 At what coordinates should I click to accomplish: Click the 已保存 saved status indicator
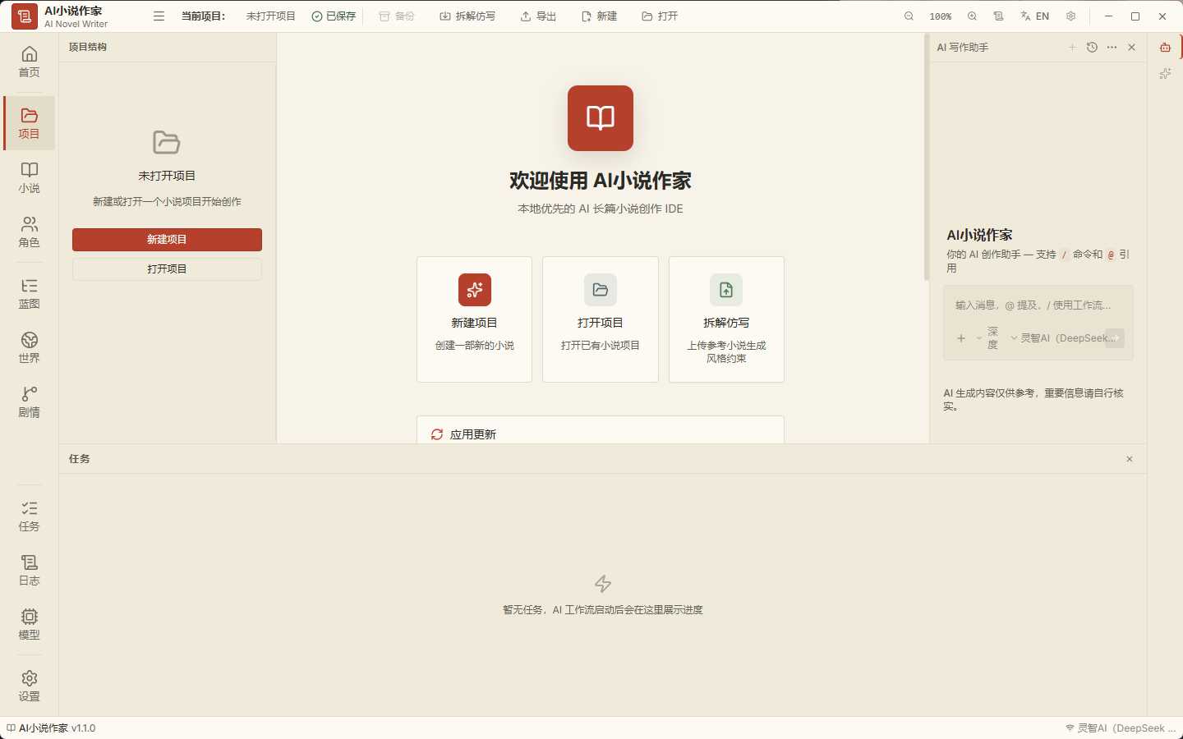(334, 16)
